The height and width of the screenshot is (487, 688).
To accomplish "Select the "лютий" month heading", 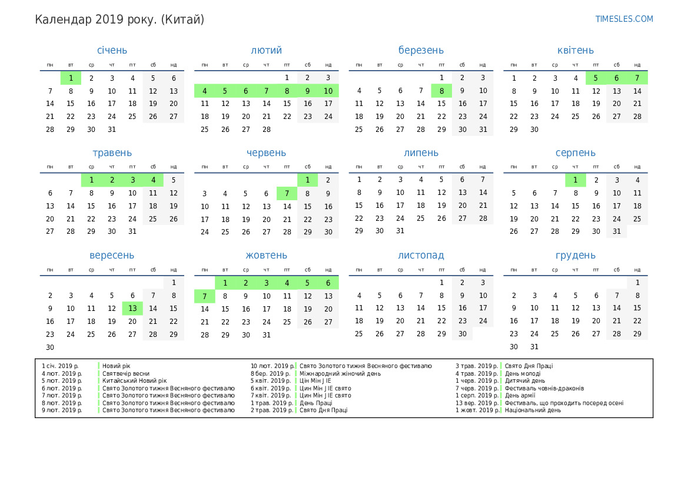I will [266, 51].
